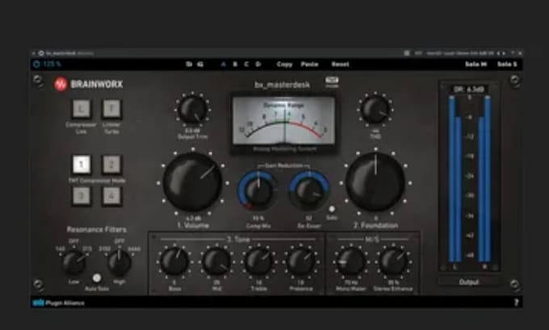The image size is (549, 330).
Task: Click the Paste button
Action: [309, 64]
